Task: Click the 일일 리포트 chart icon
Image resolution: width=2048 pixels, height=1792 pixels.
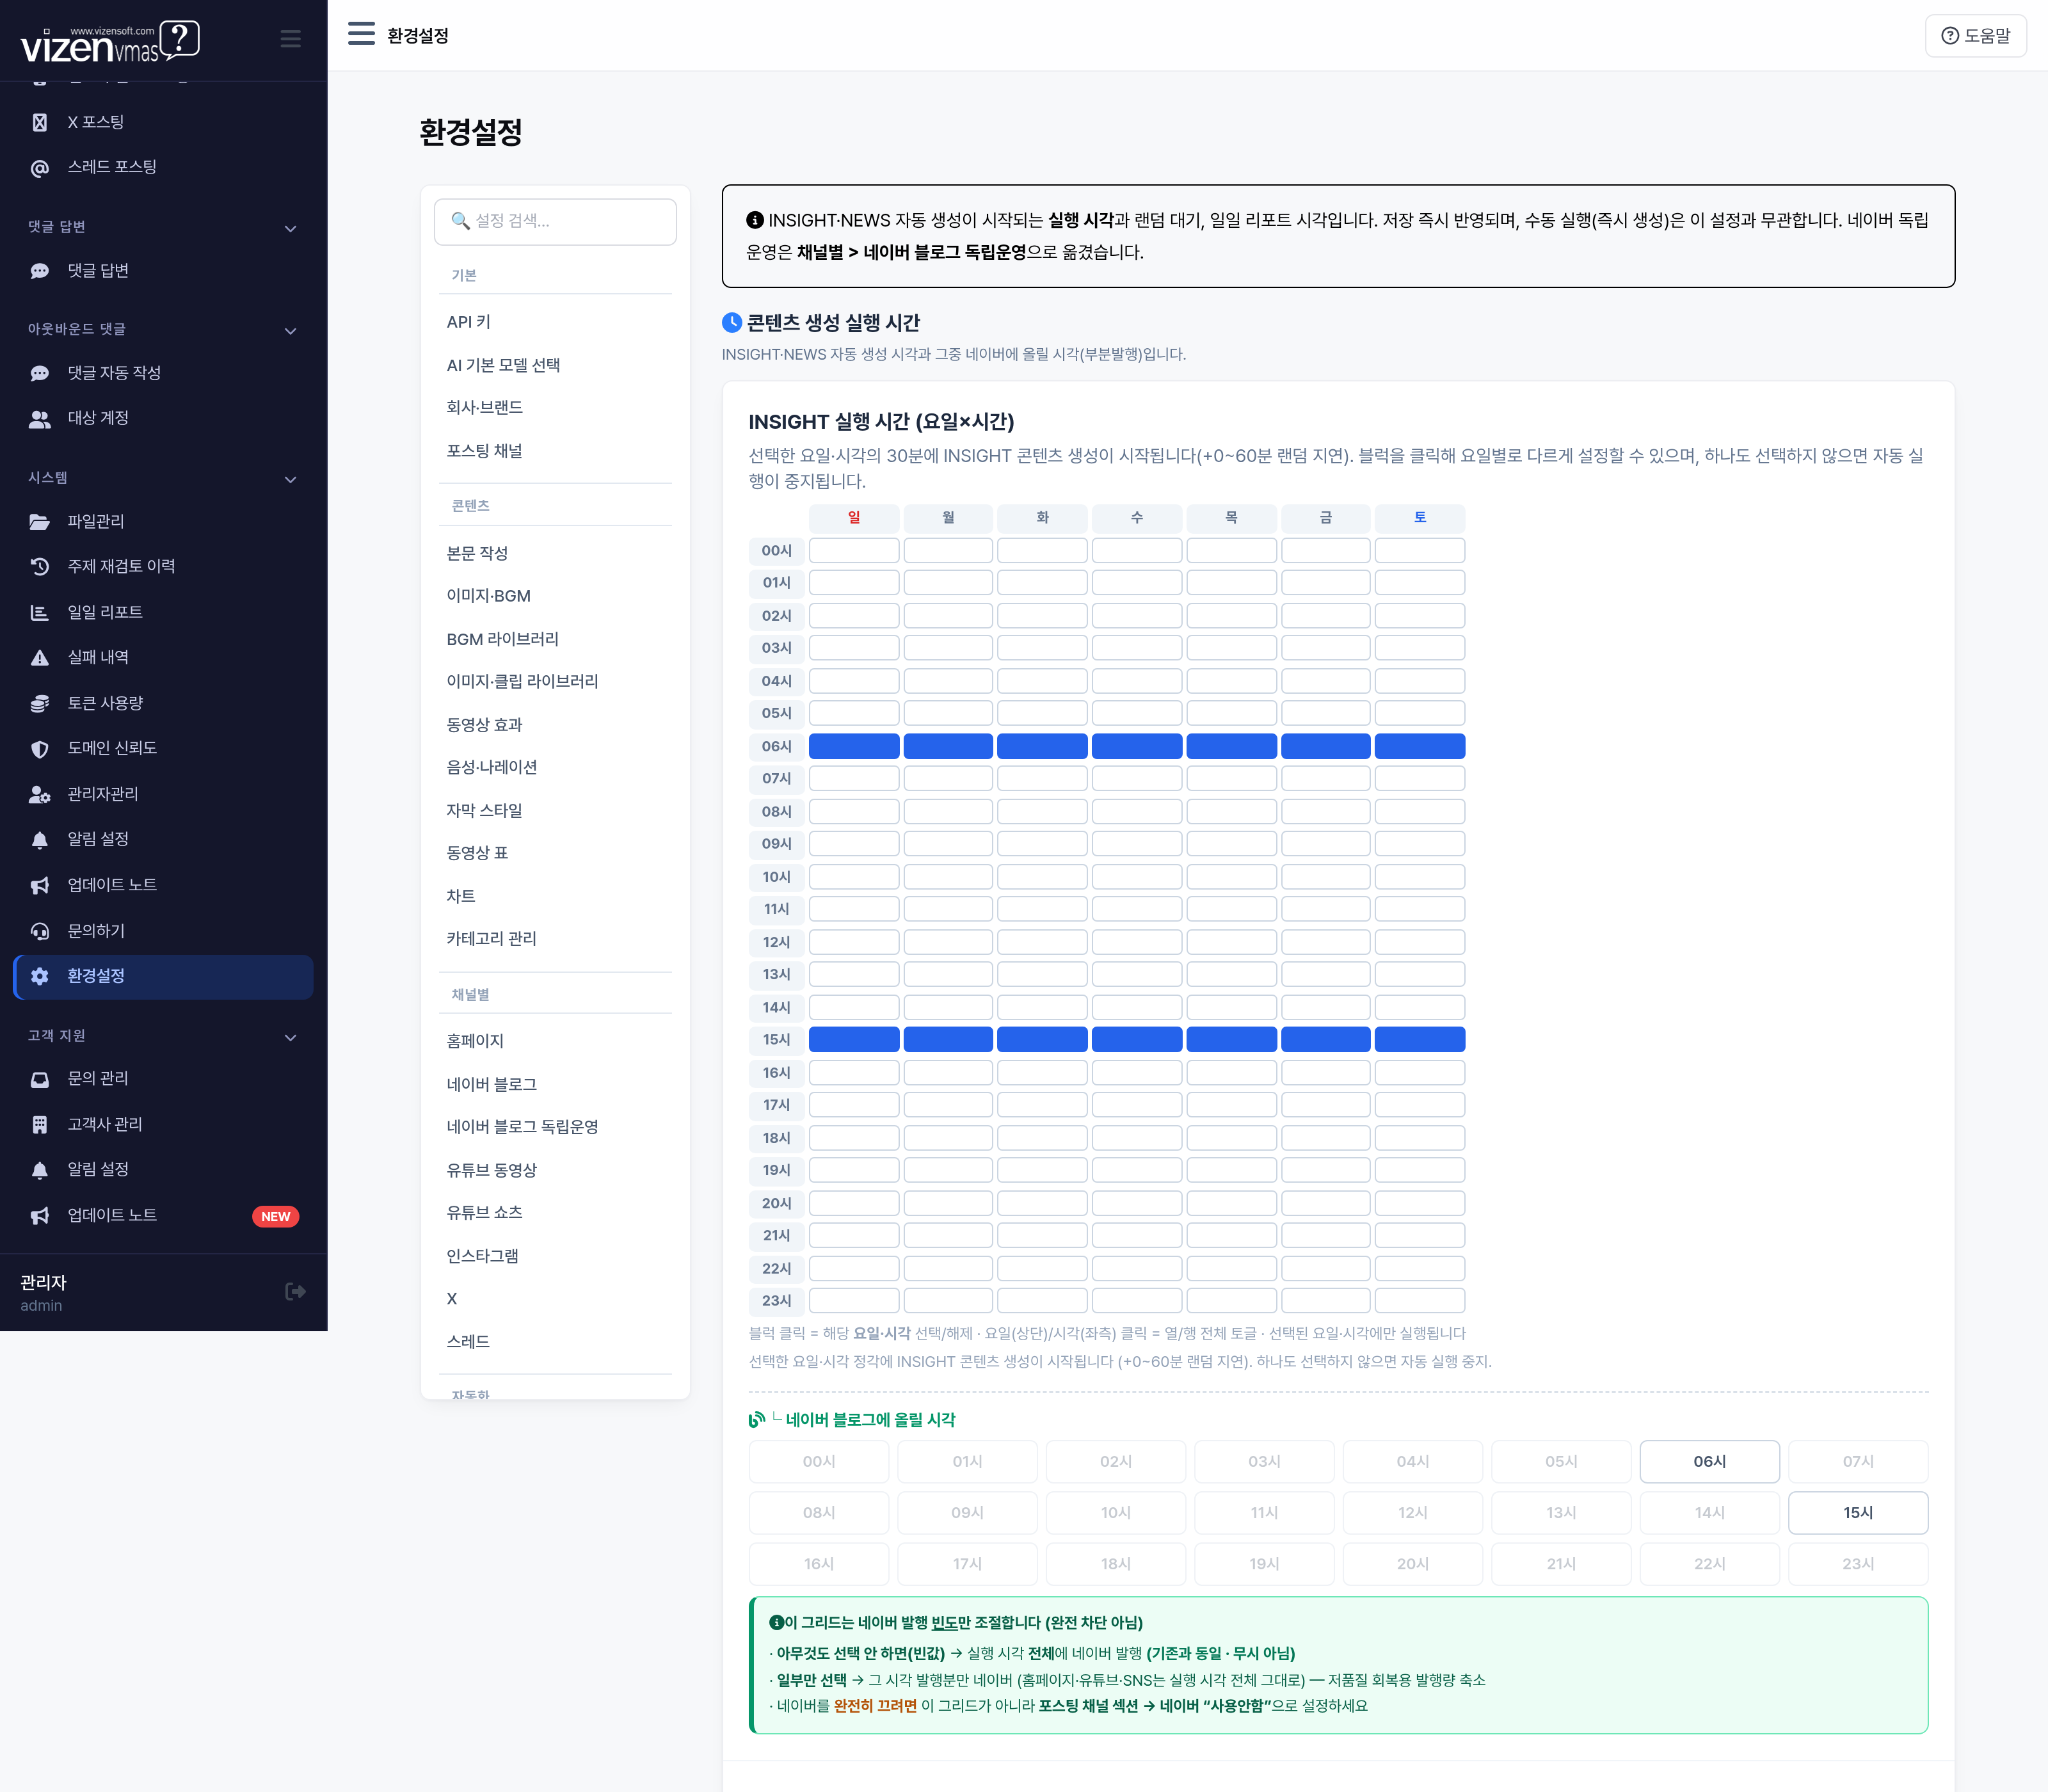Action: pyautogui.click(x=40, y=612)
